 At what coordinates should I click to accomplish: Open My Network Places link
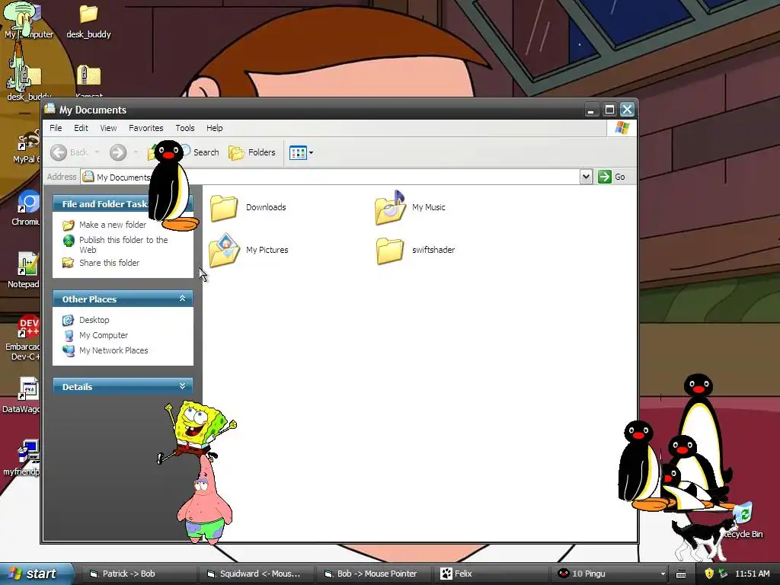coord(113,350)
